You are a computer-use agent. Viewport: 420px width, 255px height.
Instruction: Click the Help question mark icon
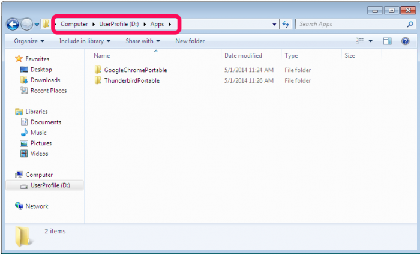point(405,41)
